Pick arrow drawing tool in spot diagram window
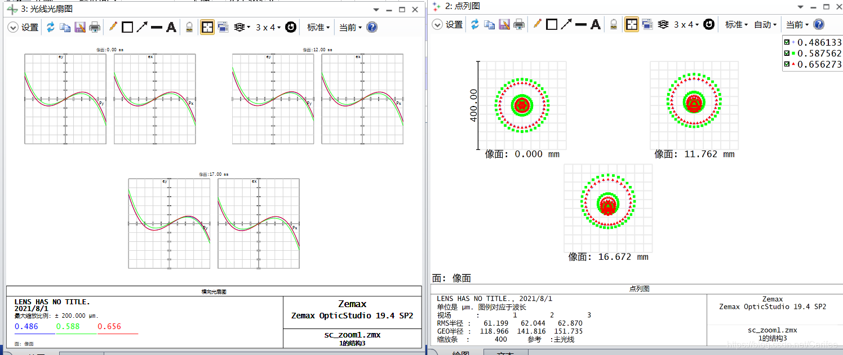 566,25
